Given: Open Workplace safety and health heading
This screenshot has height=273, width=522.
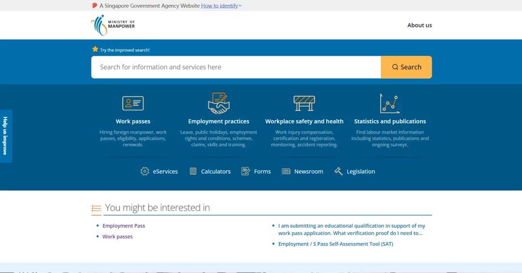Looking at the screenshot, I should point(304,121).
